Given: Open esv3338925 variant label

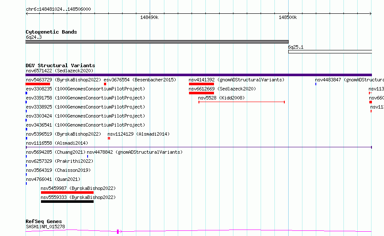Looking at the screenshot, I should tap(85, 107).
